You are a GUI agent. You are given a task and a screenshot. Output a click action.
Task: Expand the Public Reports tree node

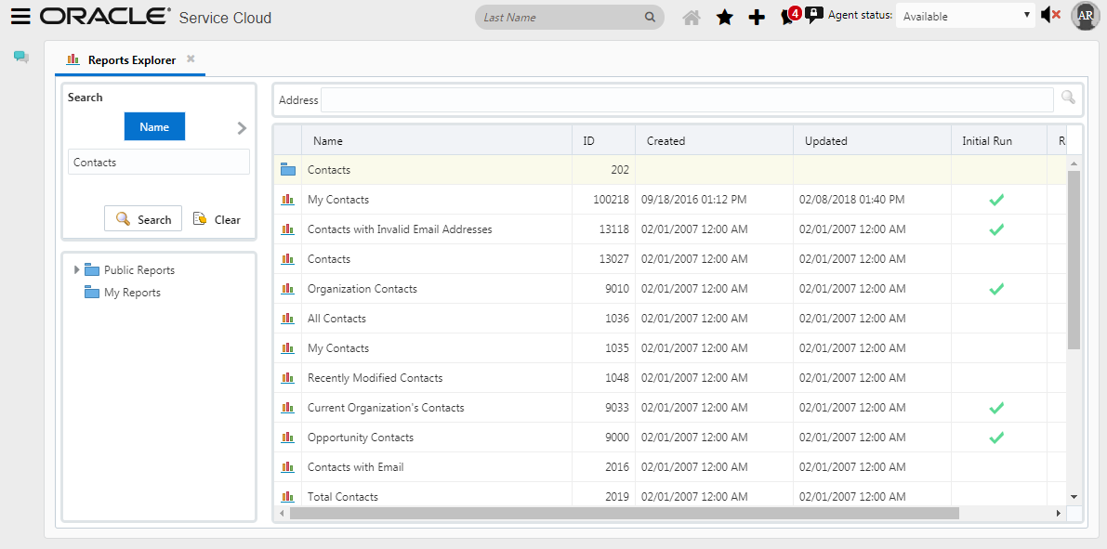(77, 269)
